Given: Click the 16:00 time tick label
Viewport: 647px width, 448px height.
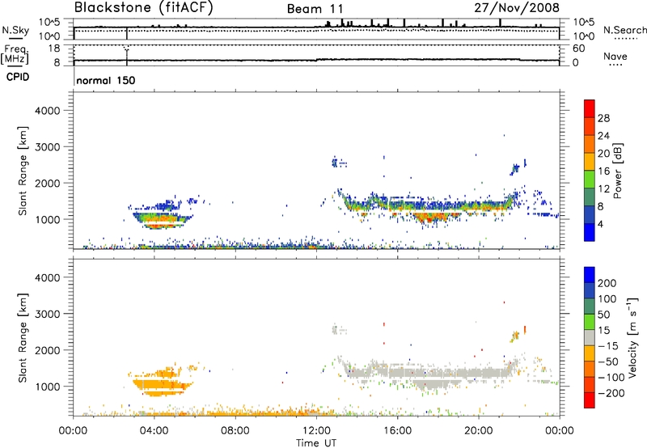Looking at the screenshot, I should 397,431.
